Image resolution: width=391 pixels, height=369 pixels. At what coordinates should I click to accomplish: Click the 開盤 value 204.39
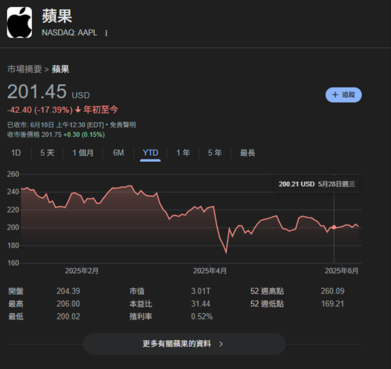click(x=68, y=291)
